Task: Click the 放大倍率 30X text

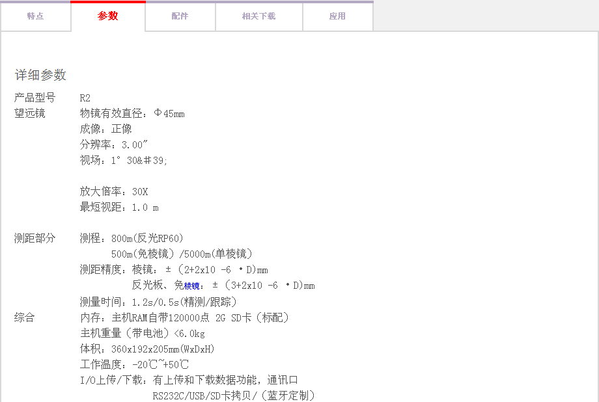Action: click(x=114, y=192)
